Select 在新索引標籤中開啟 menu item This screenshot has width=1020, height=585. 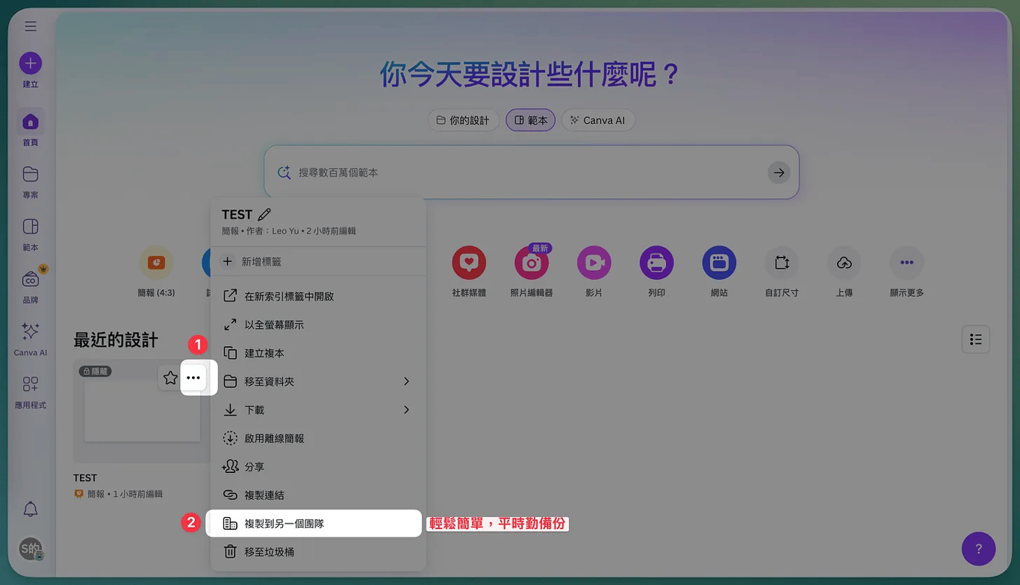[318, 296]
